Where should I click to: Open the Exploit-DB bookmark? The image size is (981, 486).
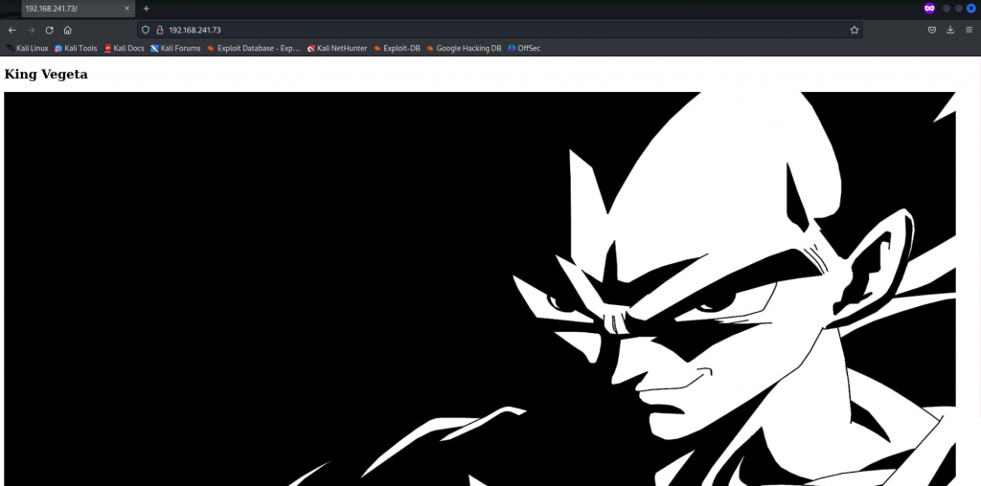coord(397,48)
